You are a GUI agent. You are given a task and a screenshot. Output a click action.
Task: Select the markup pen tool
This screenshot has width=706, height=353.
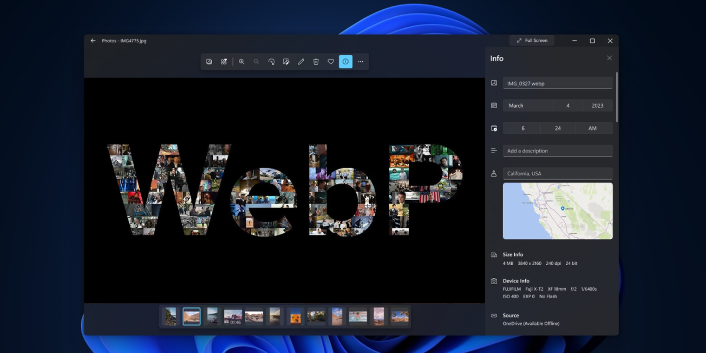pyautogui.click(x=301, y=61)
